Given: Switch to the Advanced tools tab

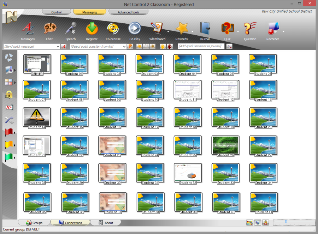Looking at the screenshot, I should pyautogui.click(x=128, y=12).
